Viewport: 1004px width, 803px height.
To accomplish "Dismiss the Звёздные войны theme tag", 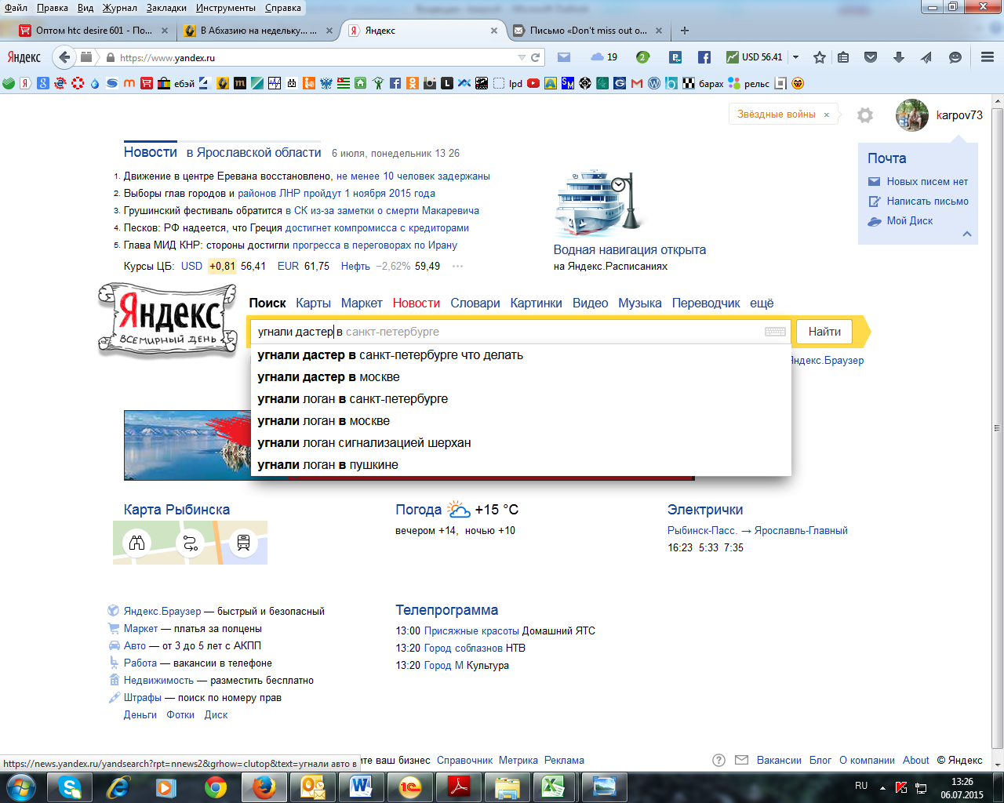I will pos(826,114).
